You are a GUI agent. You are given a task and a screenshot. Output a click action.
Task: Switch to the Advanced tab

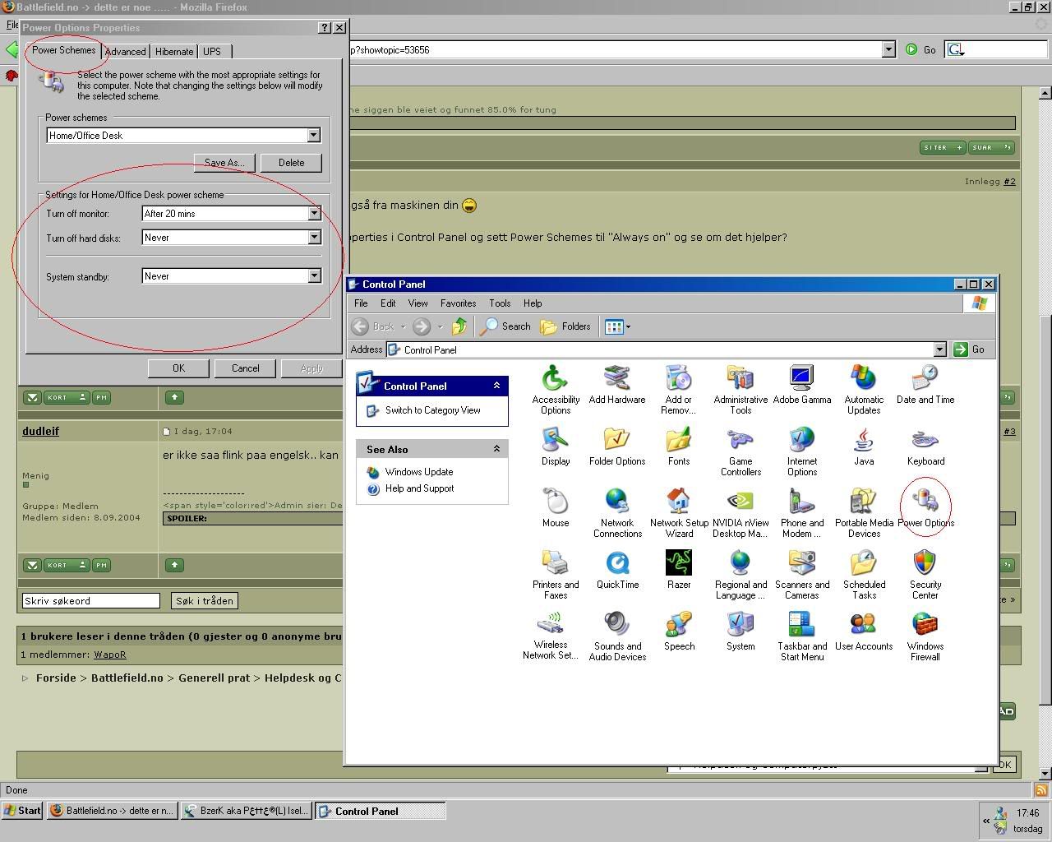(x=126, y=51)
